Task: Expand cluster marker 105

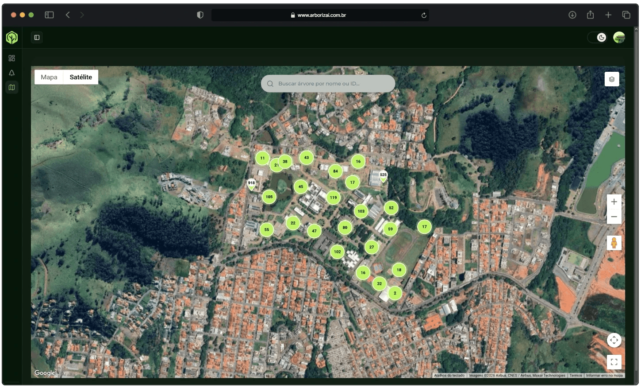Action: (x=269, y=197)
